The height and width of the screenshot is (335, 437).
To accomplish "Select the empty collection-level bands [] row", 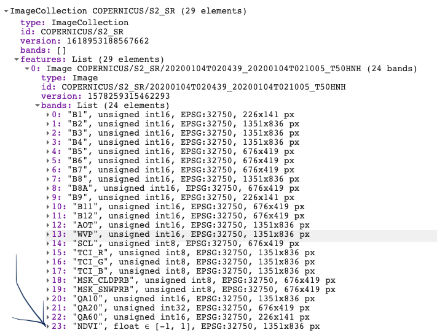I will (x=43, y=50).
